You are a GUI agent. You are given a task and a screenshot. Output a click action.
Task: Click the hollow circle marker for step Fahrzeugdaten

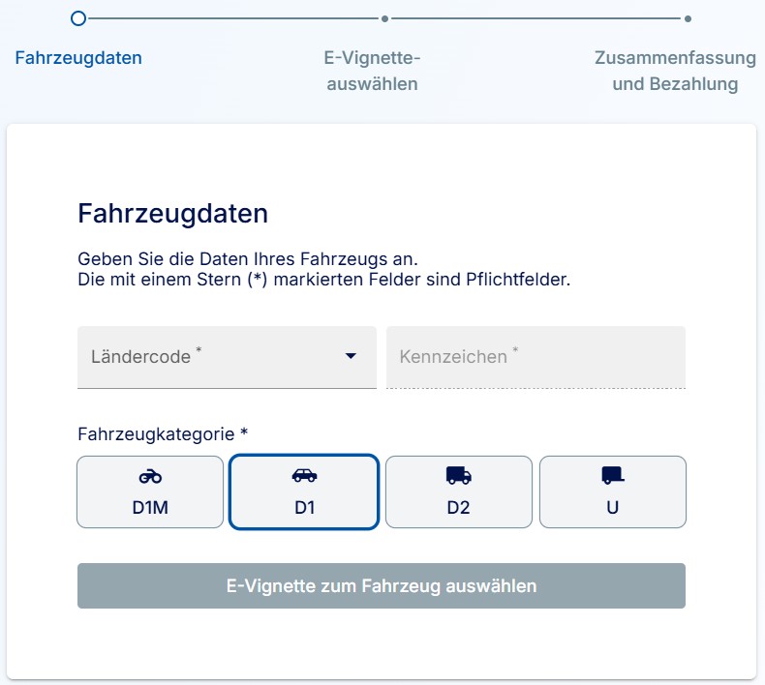[x=78, y=18]
